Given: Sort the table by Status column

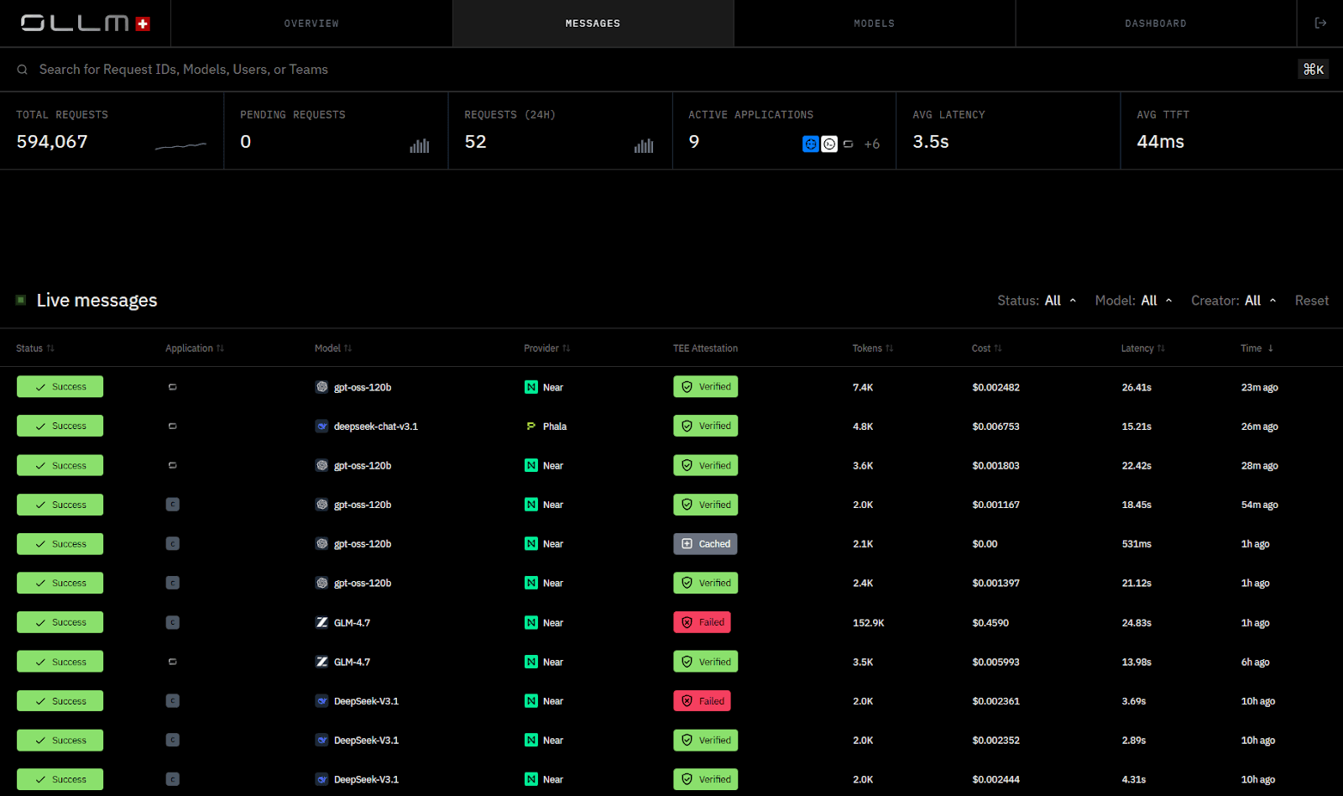Looking at the screenshot, I should tap(35, 348).
